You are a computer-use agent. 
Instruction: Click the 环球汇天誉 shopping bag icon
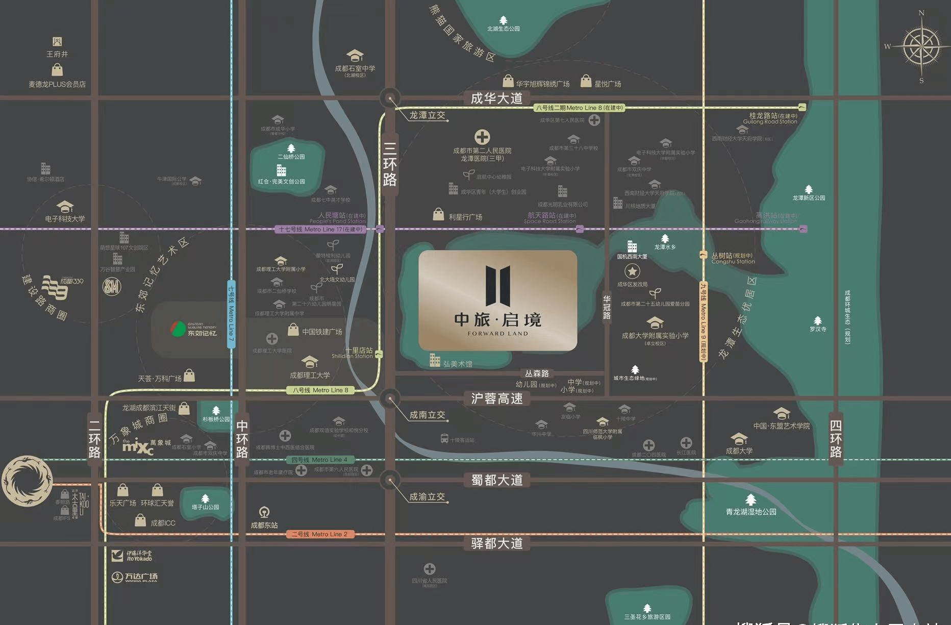[x=157, y=490]
